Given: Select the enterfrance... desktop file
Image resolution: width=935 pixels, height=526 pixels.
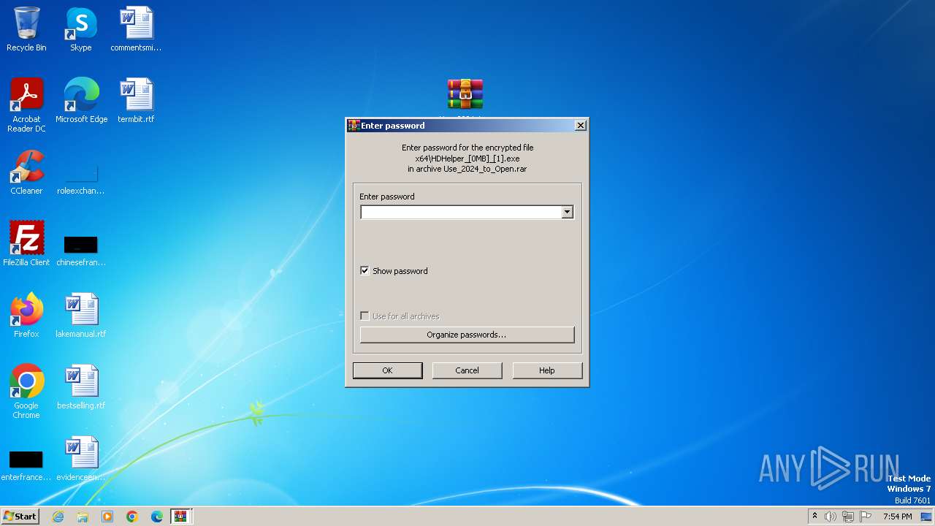Looking at the screenshot, I should coord(26,465).
